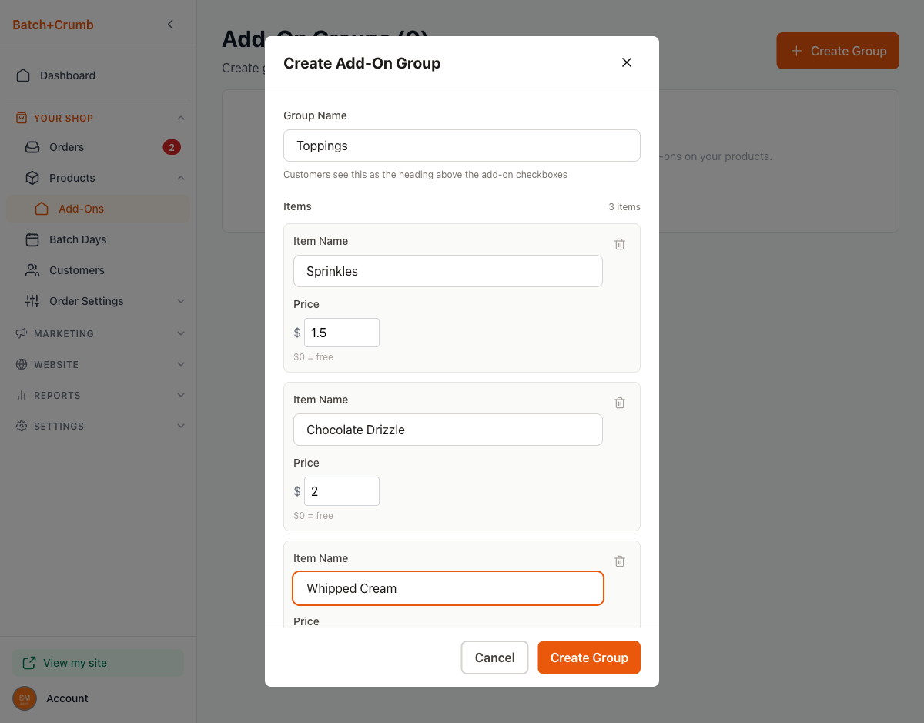Submit with the Create Group dialog button
924x723 pixels.
click(x=589, y=658)
